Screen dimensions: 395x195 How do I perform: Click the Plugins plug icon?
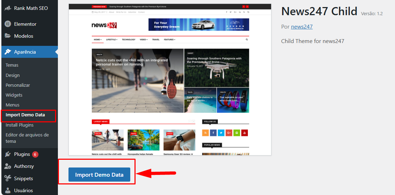click(x=8, y=154)
